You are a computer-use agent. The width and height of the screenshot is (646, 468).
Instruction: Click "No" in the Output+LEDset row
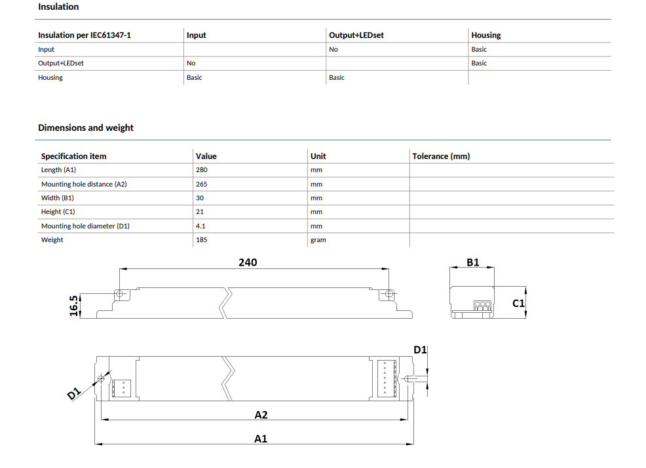click(191, 63)
